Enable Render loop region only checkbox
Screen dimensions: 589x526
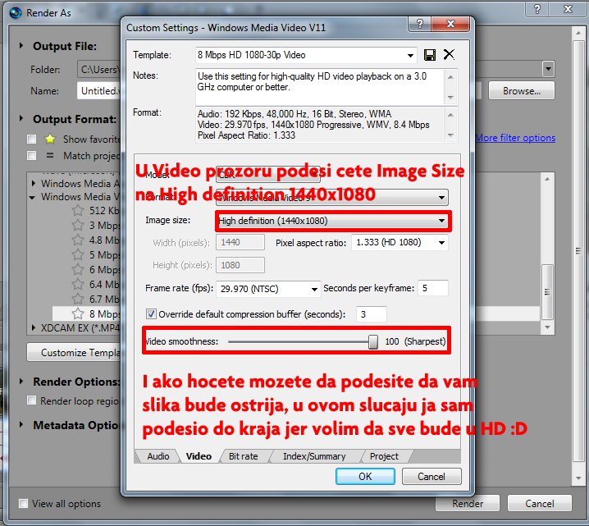pyautogui.click(x=32, y=400)
